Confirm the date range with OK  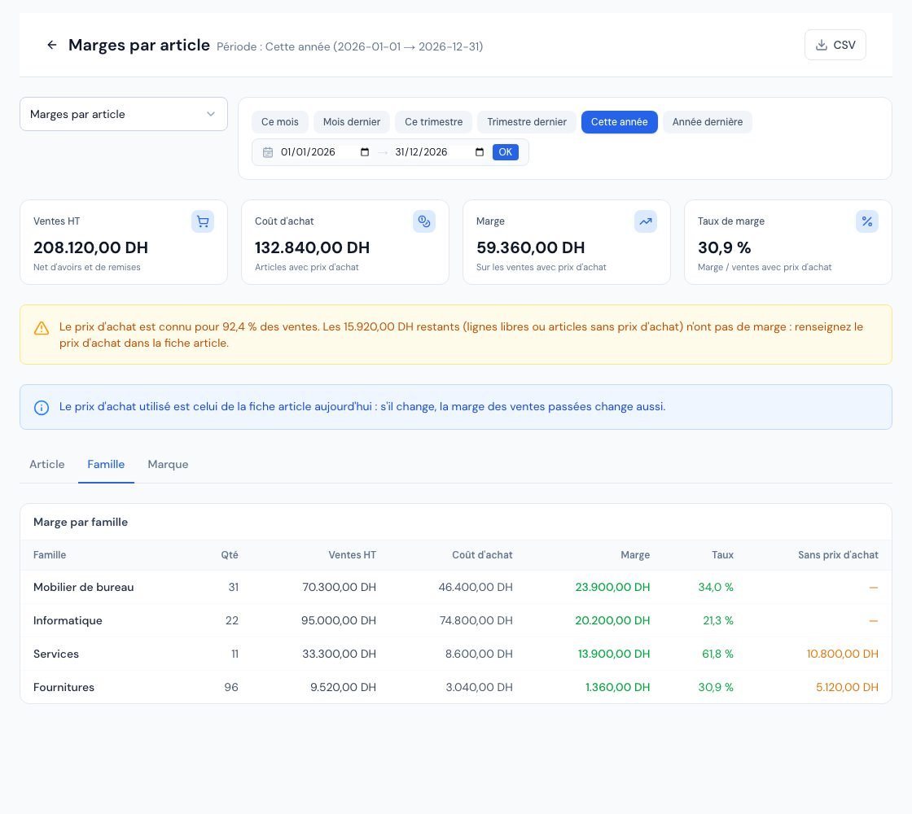pos(506,152)
